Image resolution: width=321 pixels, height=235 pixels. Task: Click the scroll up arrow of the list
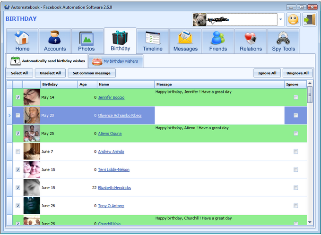coord(310,83)
